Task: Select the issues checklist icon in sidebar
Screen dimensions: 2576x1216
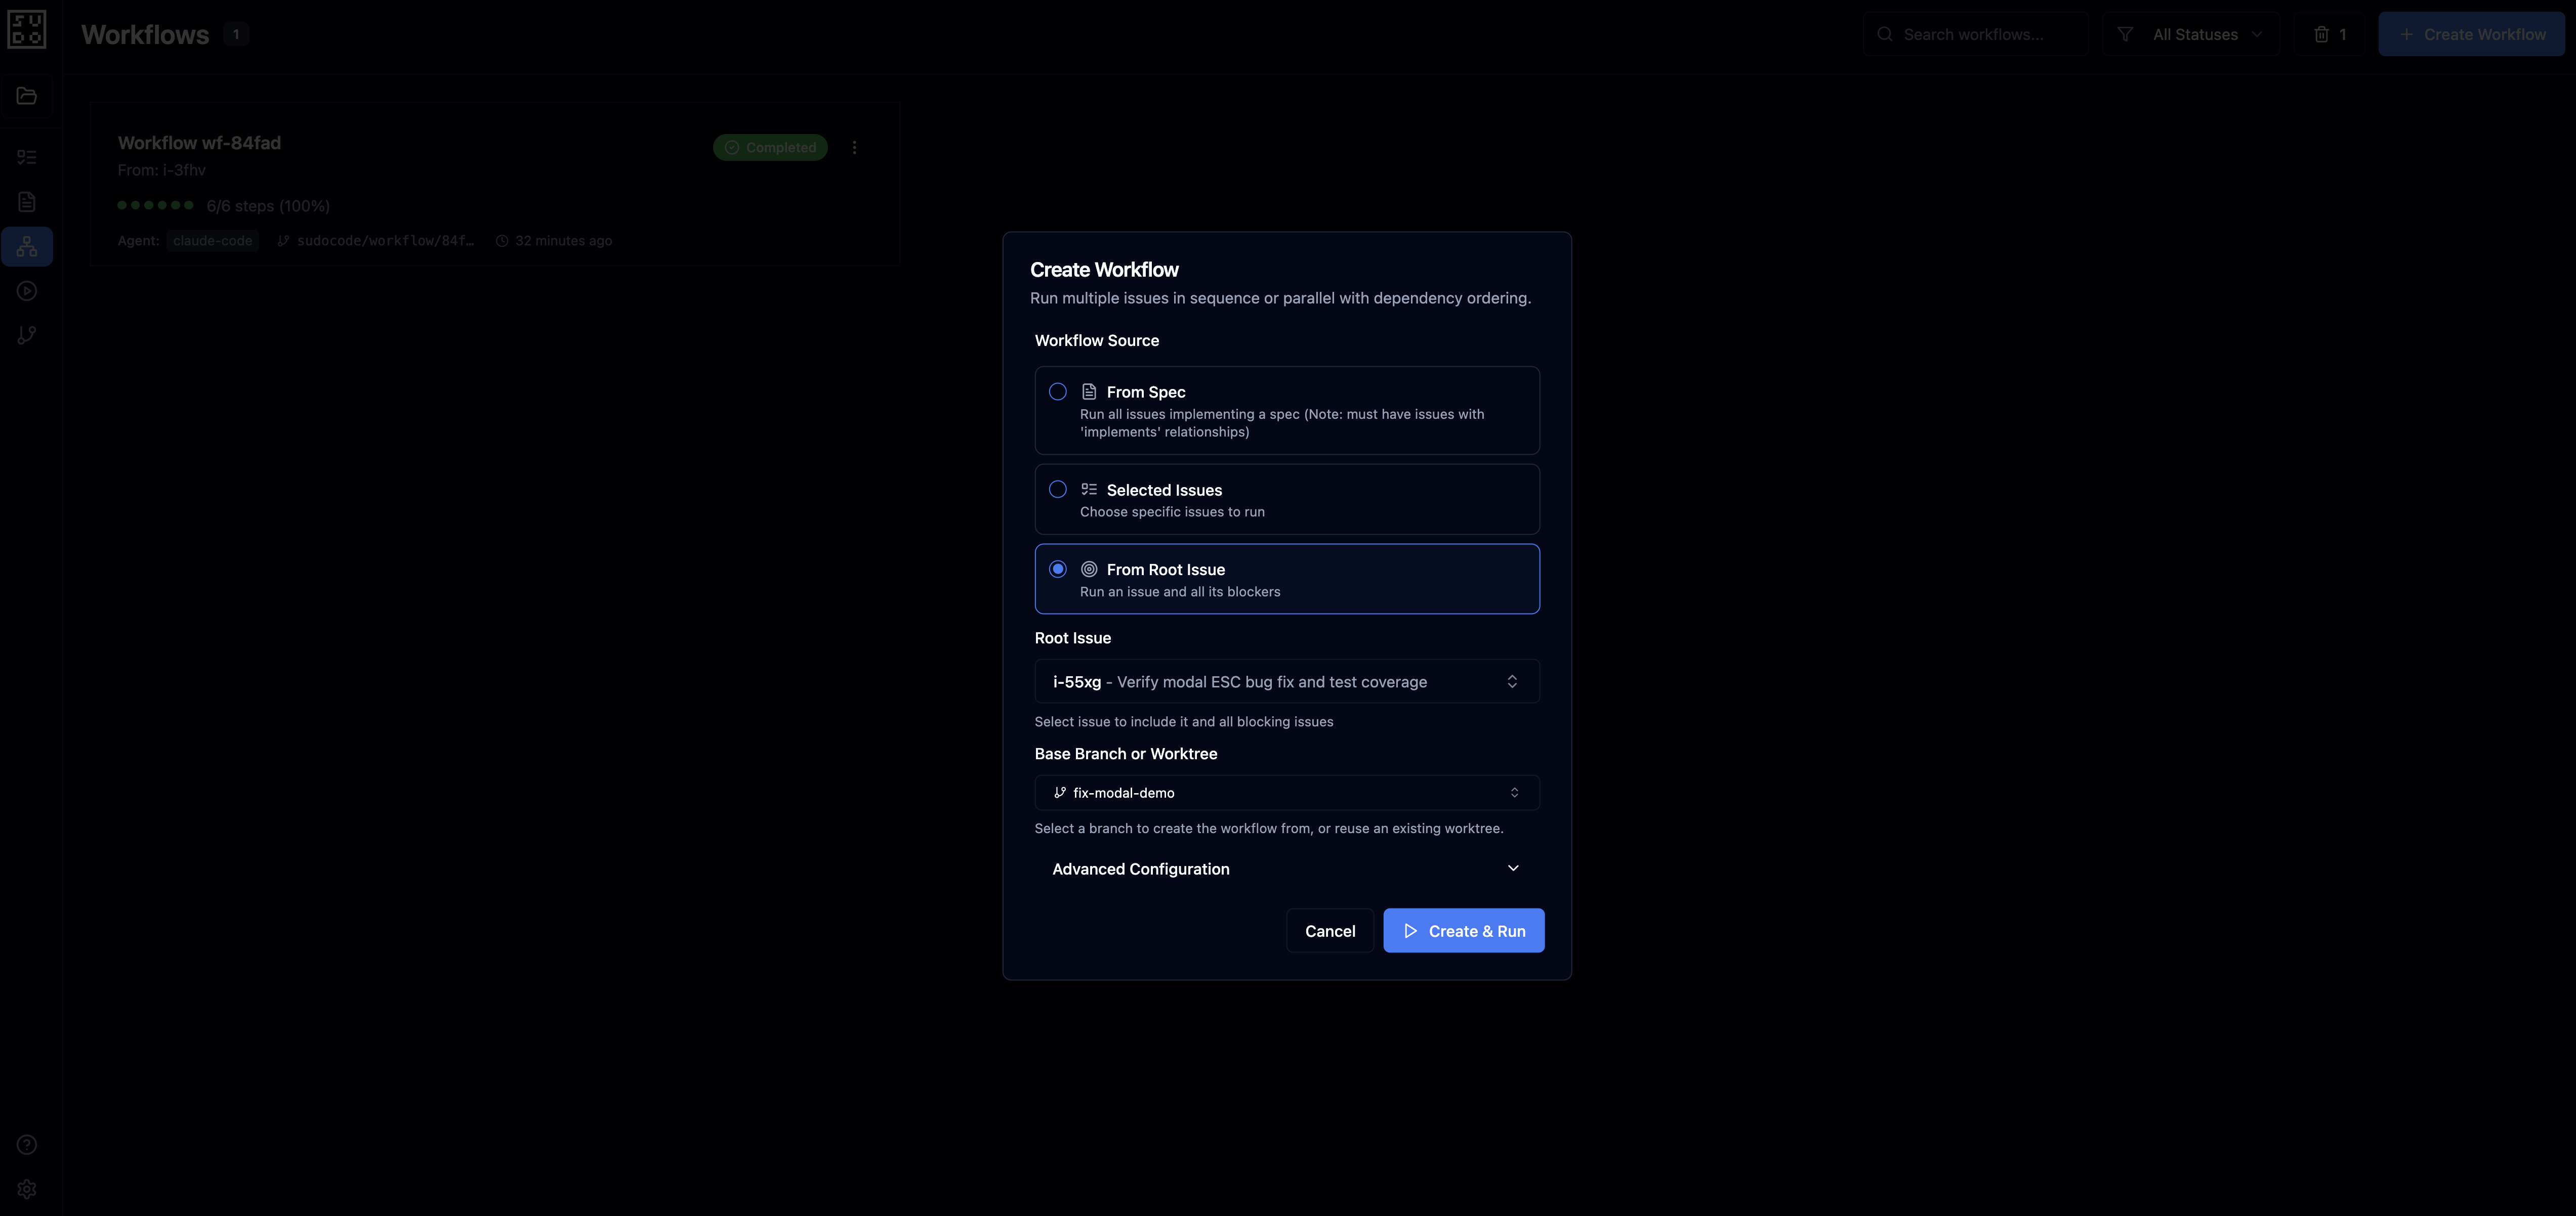Action: click(27, 157)
